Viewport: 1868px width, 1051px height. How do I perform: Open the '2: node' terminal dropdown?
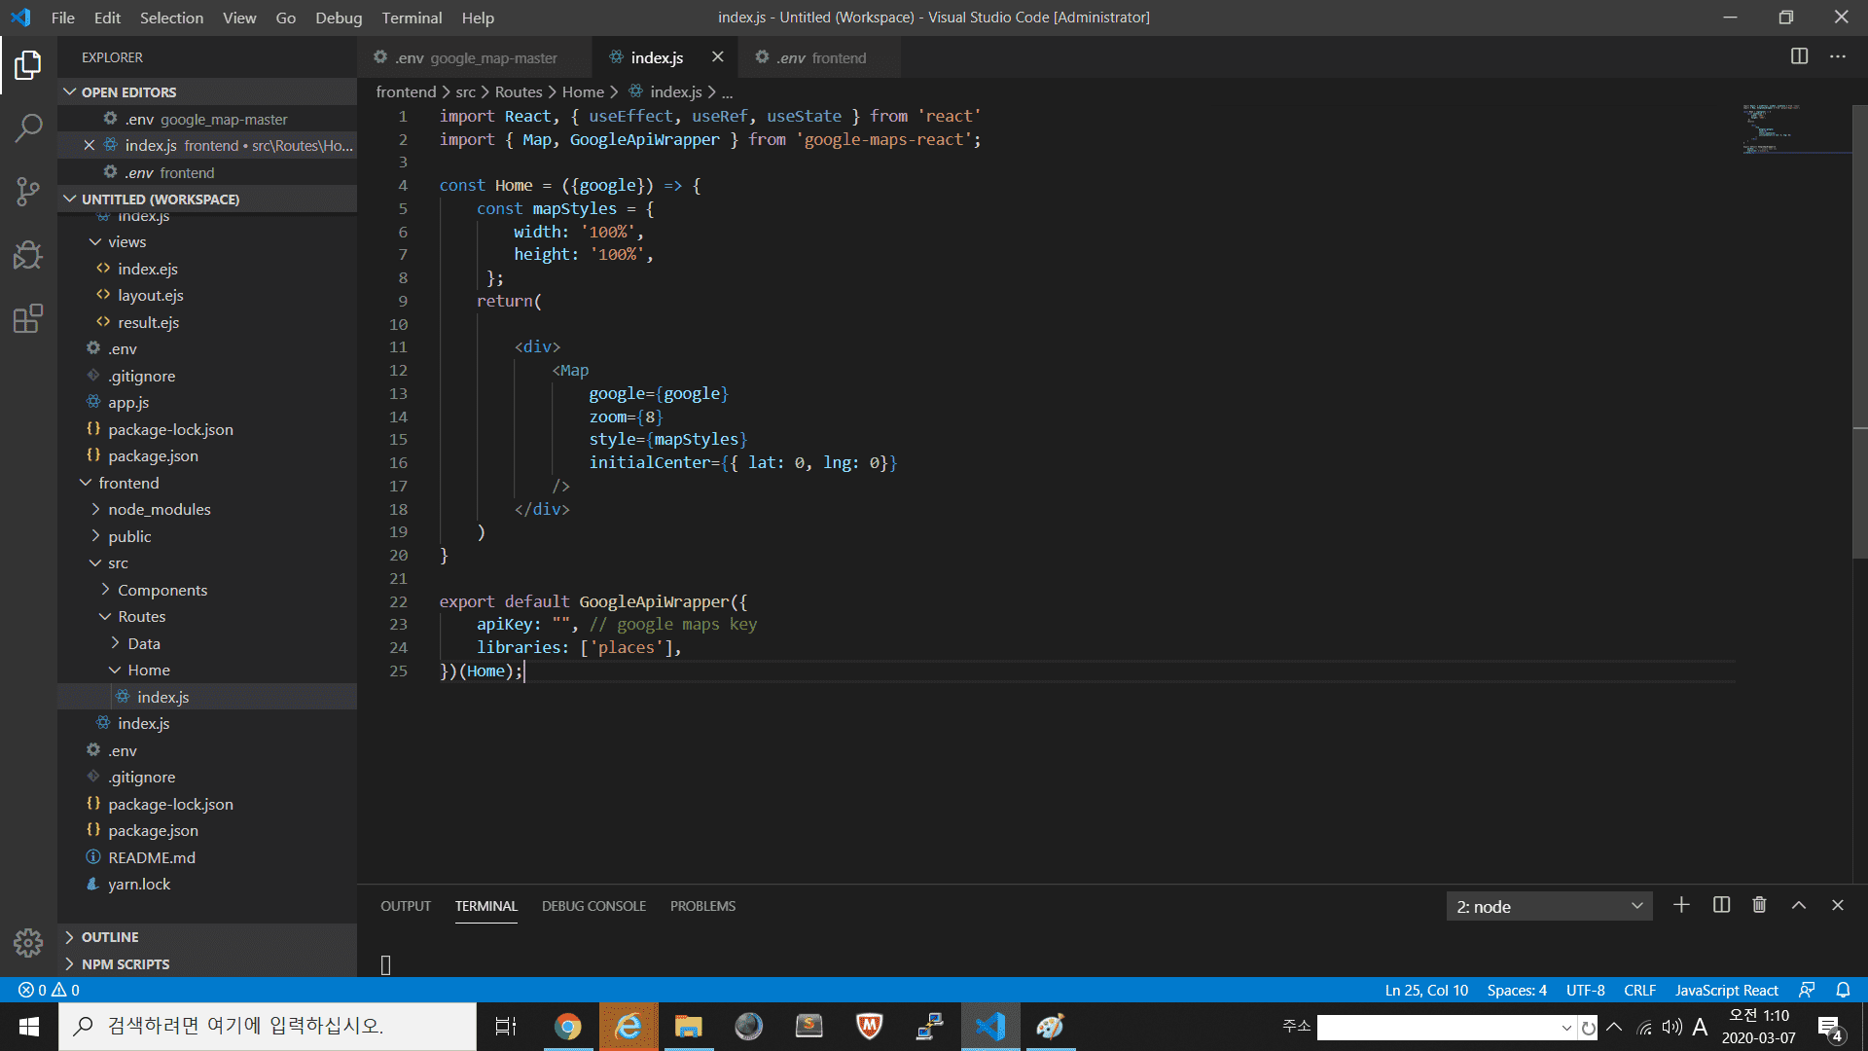click(x=1548, y=906)
